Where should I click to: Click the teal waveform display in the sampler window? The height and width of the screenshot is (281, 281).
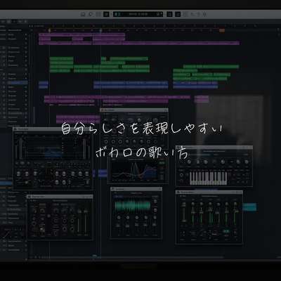tap(133, 205)
